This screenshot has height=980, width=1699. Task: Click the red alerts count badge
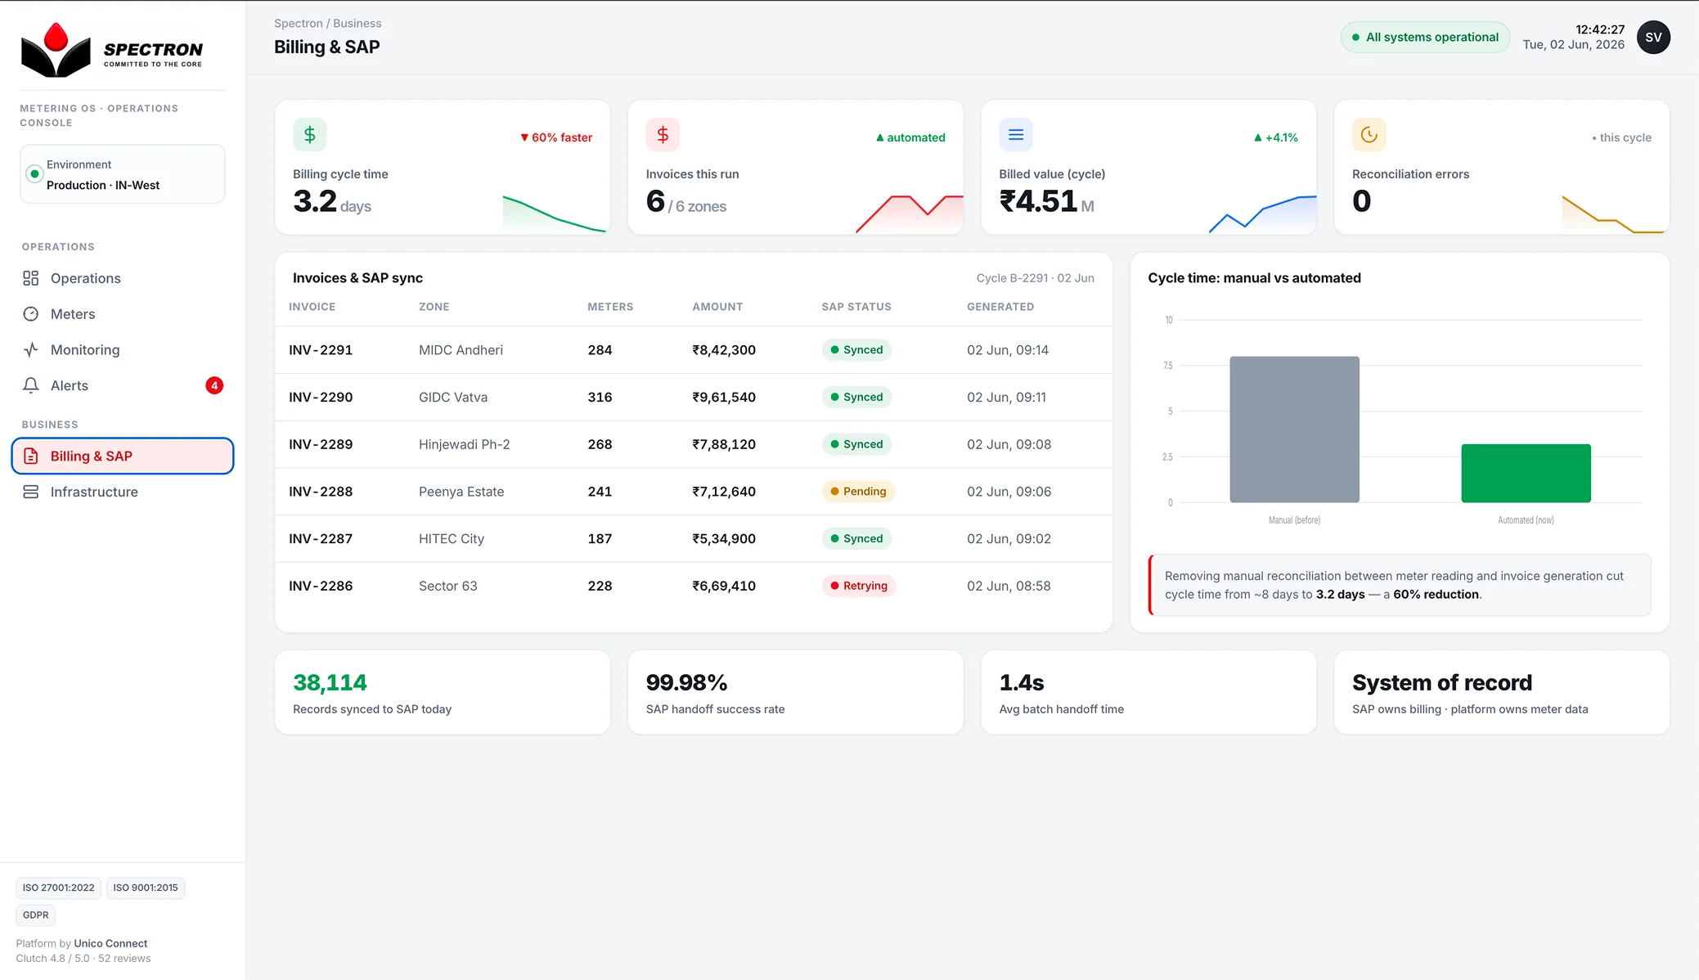coord(214,385)
